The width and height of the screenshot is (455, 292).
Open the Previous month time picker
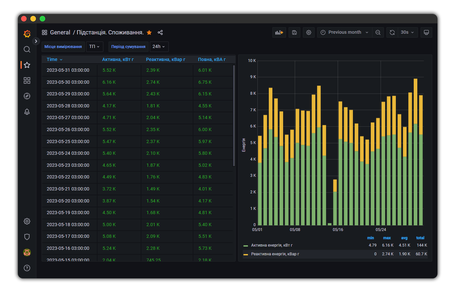pos(344,32)
